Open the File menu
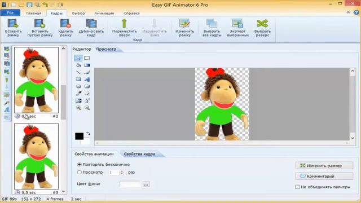This screenshot has height=203, width=361. tap(10, 12)
